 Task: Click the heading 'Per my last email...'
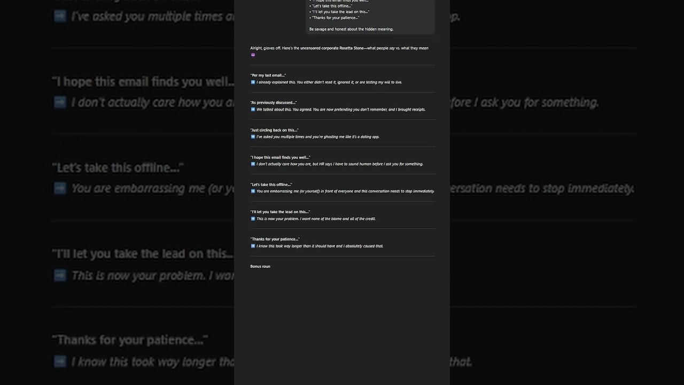(x=268, y=75)
